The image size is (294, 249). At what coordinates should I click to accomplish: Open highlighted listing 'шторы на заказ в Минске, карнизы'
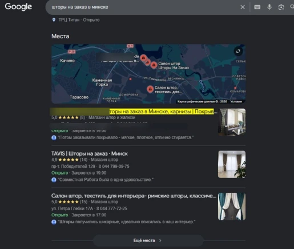point(162,112)
